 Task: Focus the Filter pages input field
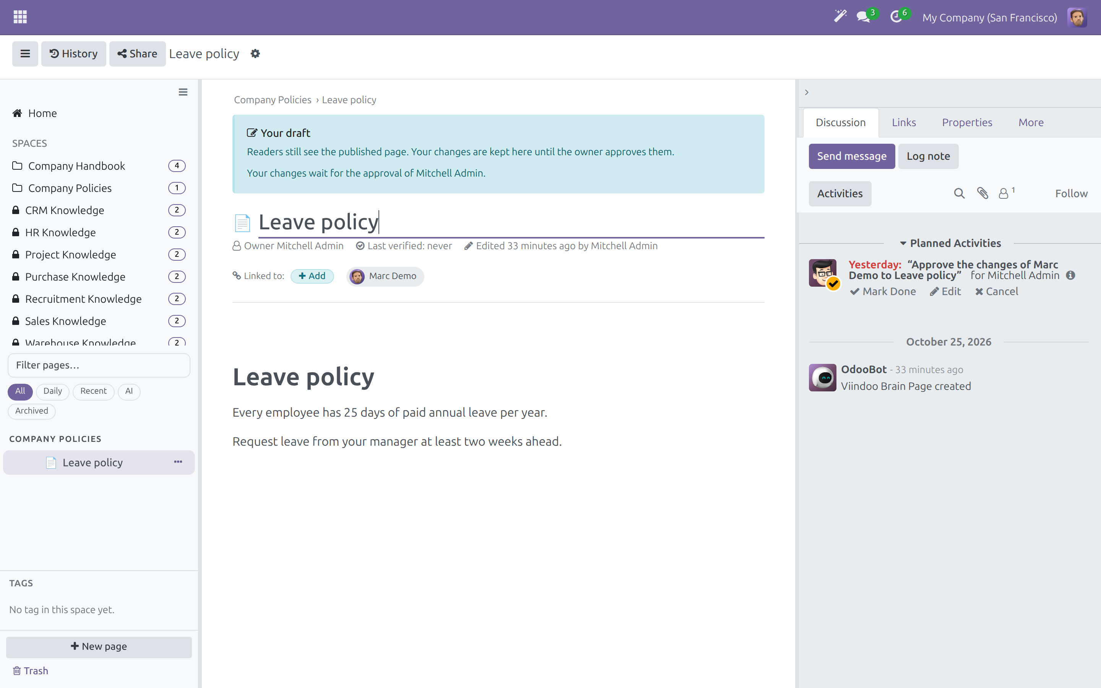tap(99, 365)
